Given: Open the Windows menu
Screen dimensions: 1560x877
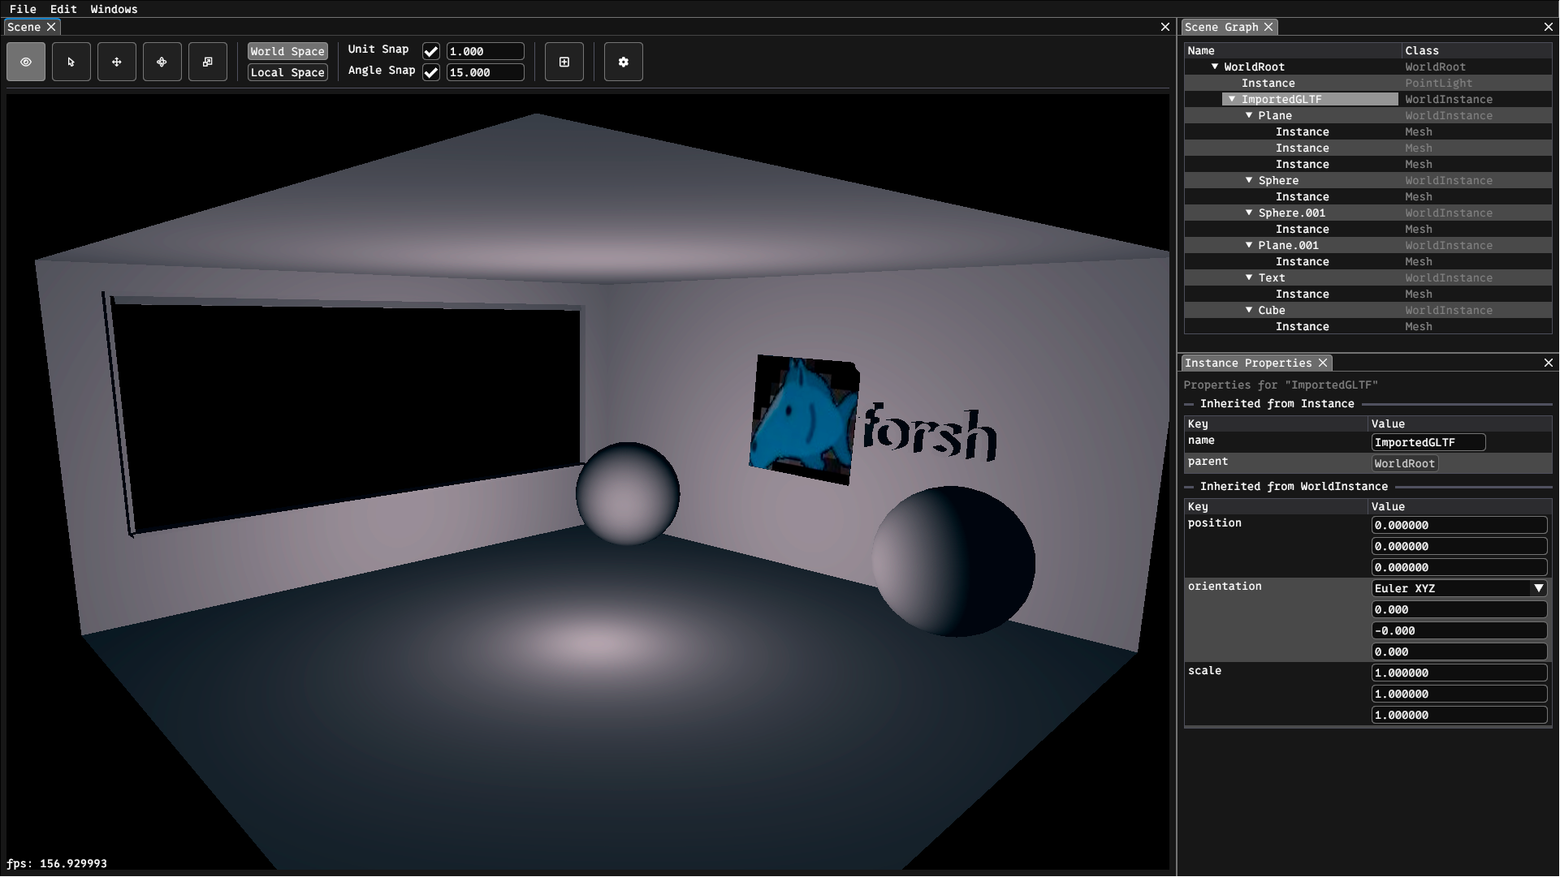Looking at the screenshot, I should [114, 9].
